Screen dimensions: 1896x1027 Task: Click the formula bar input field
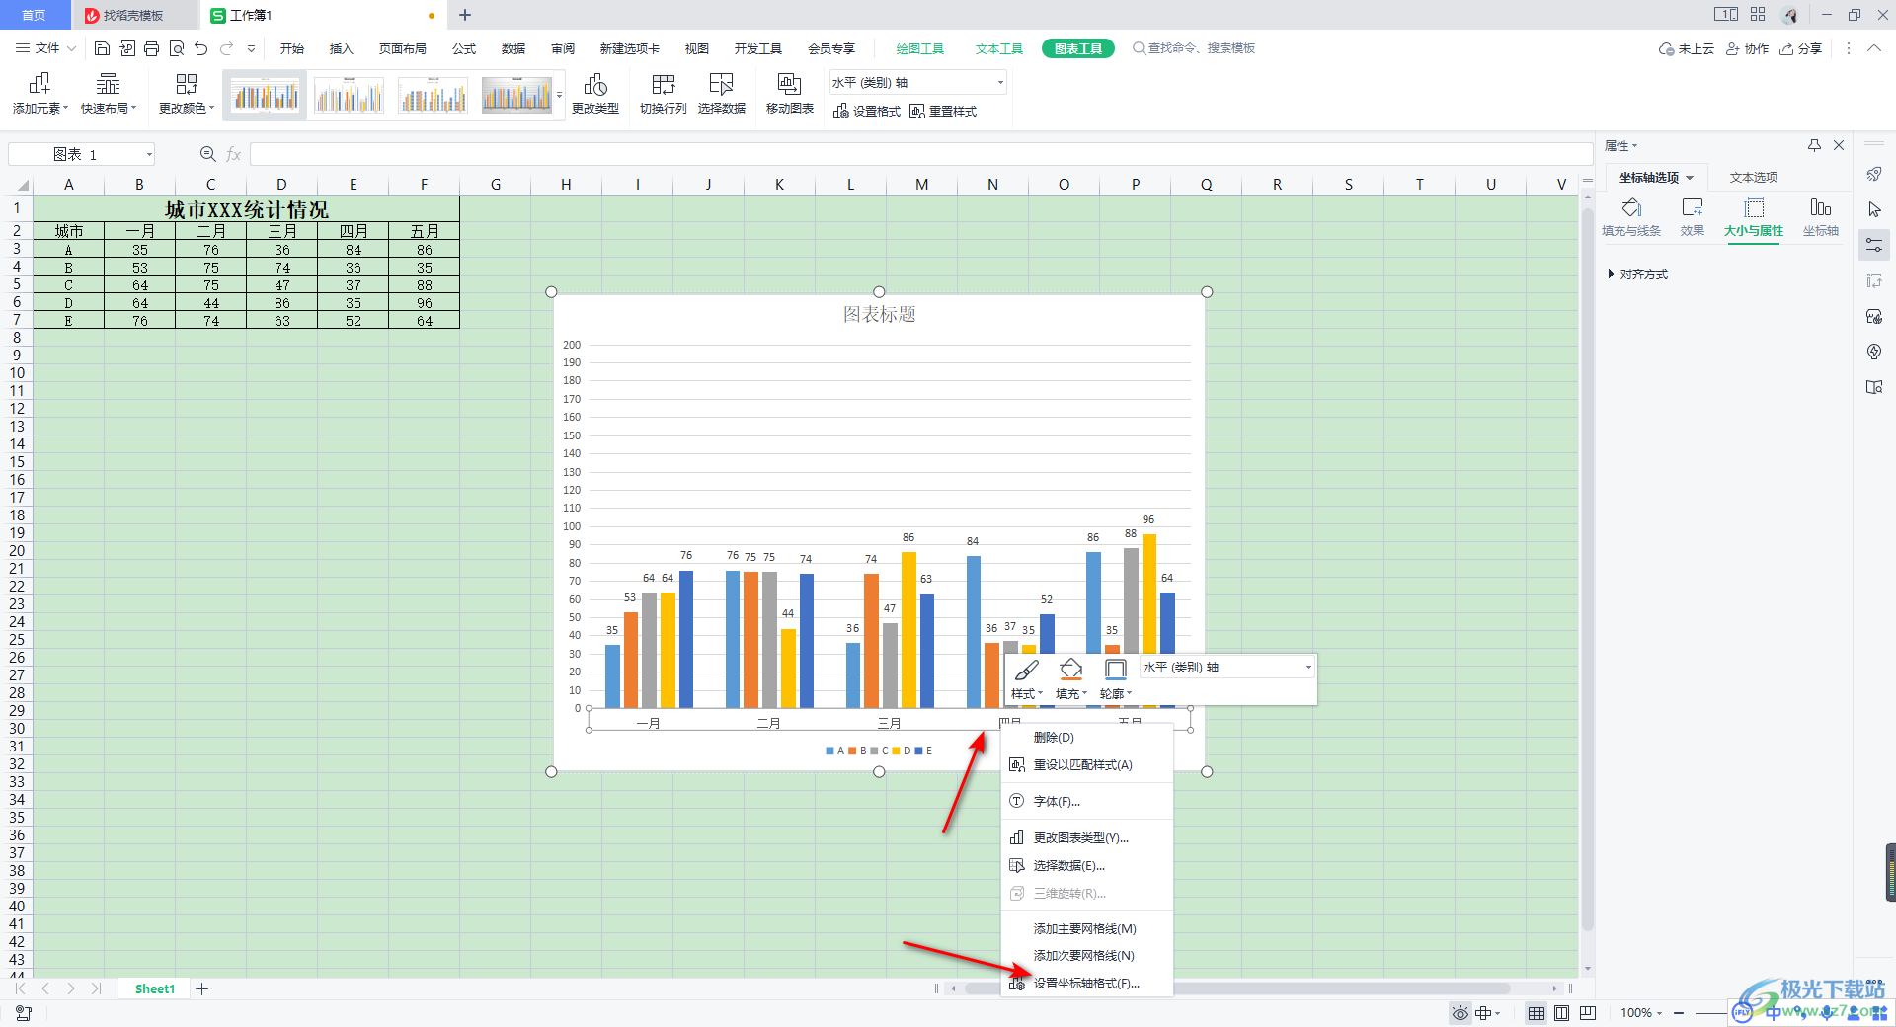pos(920,154)
